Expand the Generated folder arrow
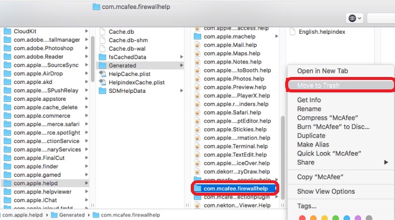This screenshot has height=220, width=395. (181, 65)
